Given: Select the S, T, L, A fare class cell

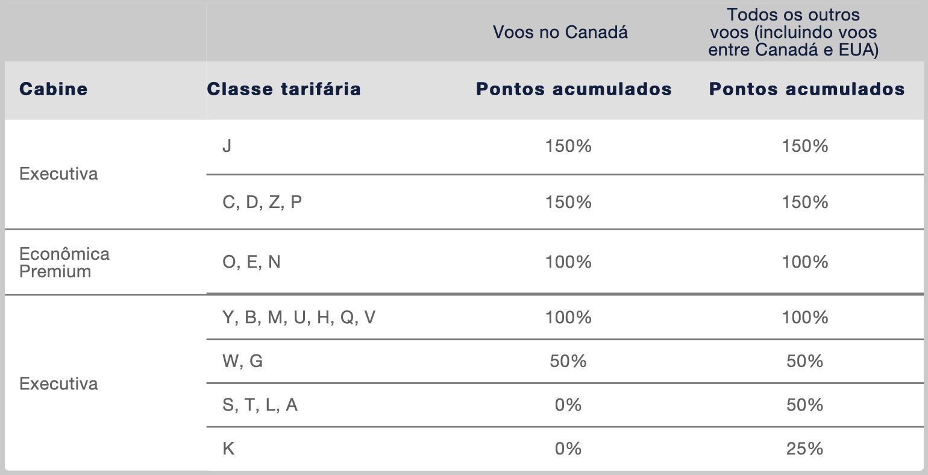Looking at the screenshot, I should (x=260, y=405).
